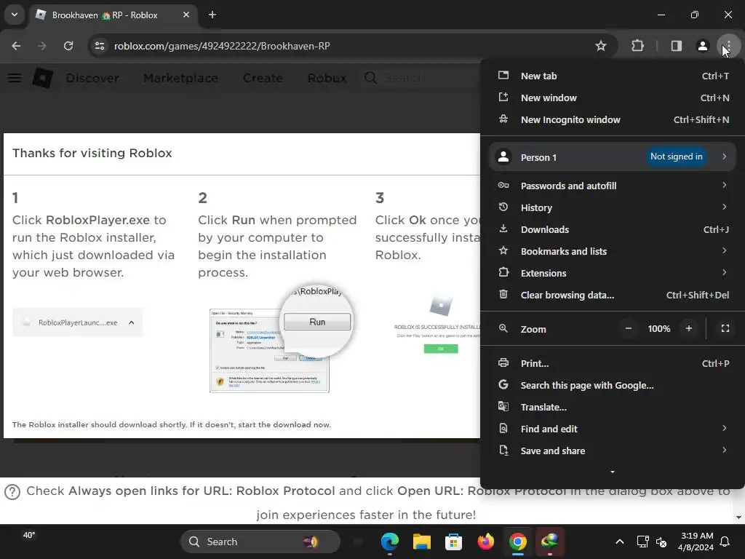745x559 pixels.
Task: Click the help question mark icon
Action: [12, 492]
